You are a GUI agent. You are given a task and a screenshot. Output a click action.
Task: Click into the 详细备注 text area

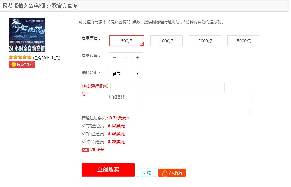(194, 104)
